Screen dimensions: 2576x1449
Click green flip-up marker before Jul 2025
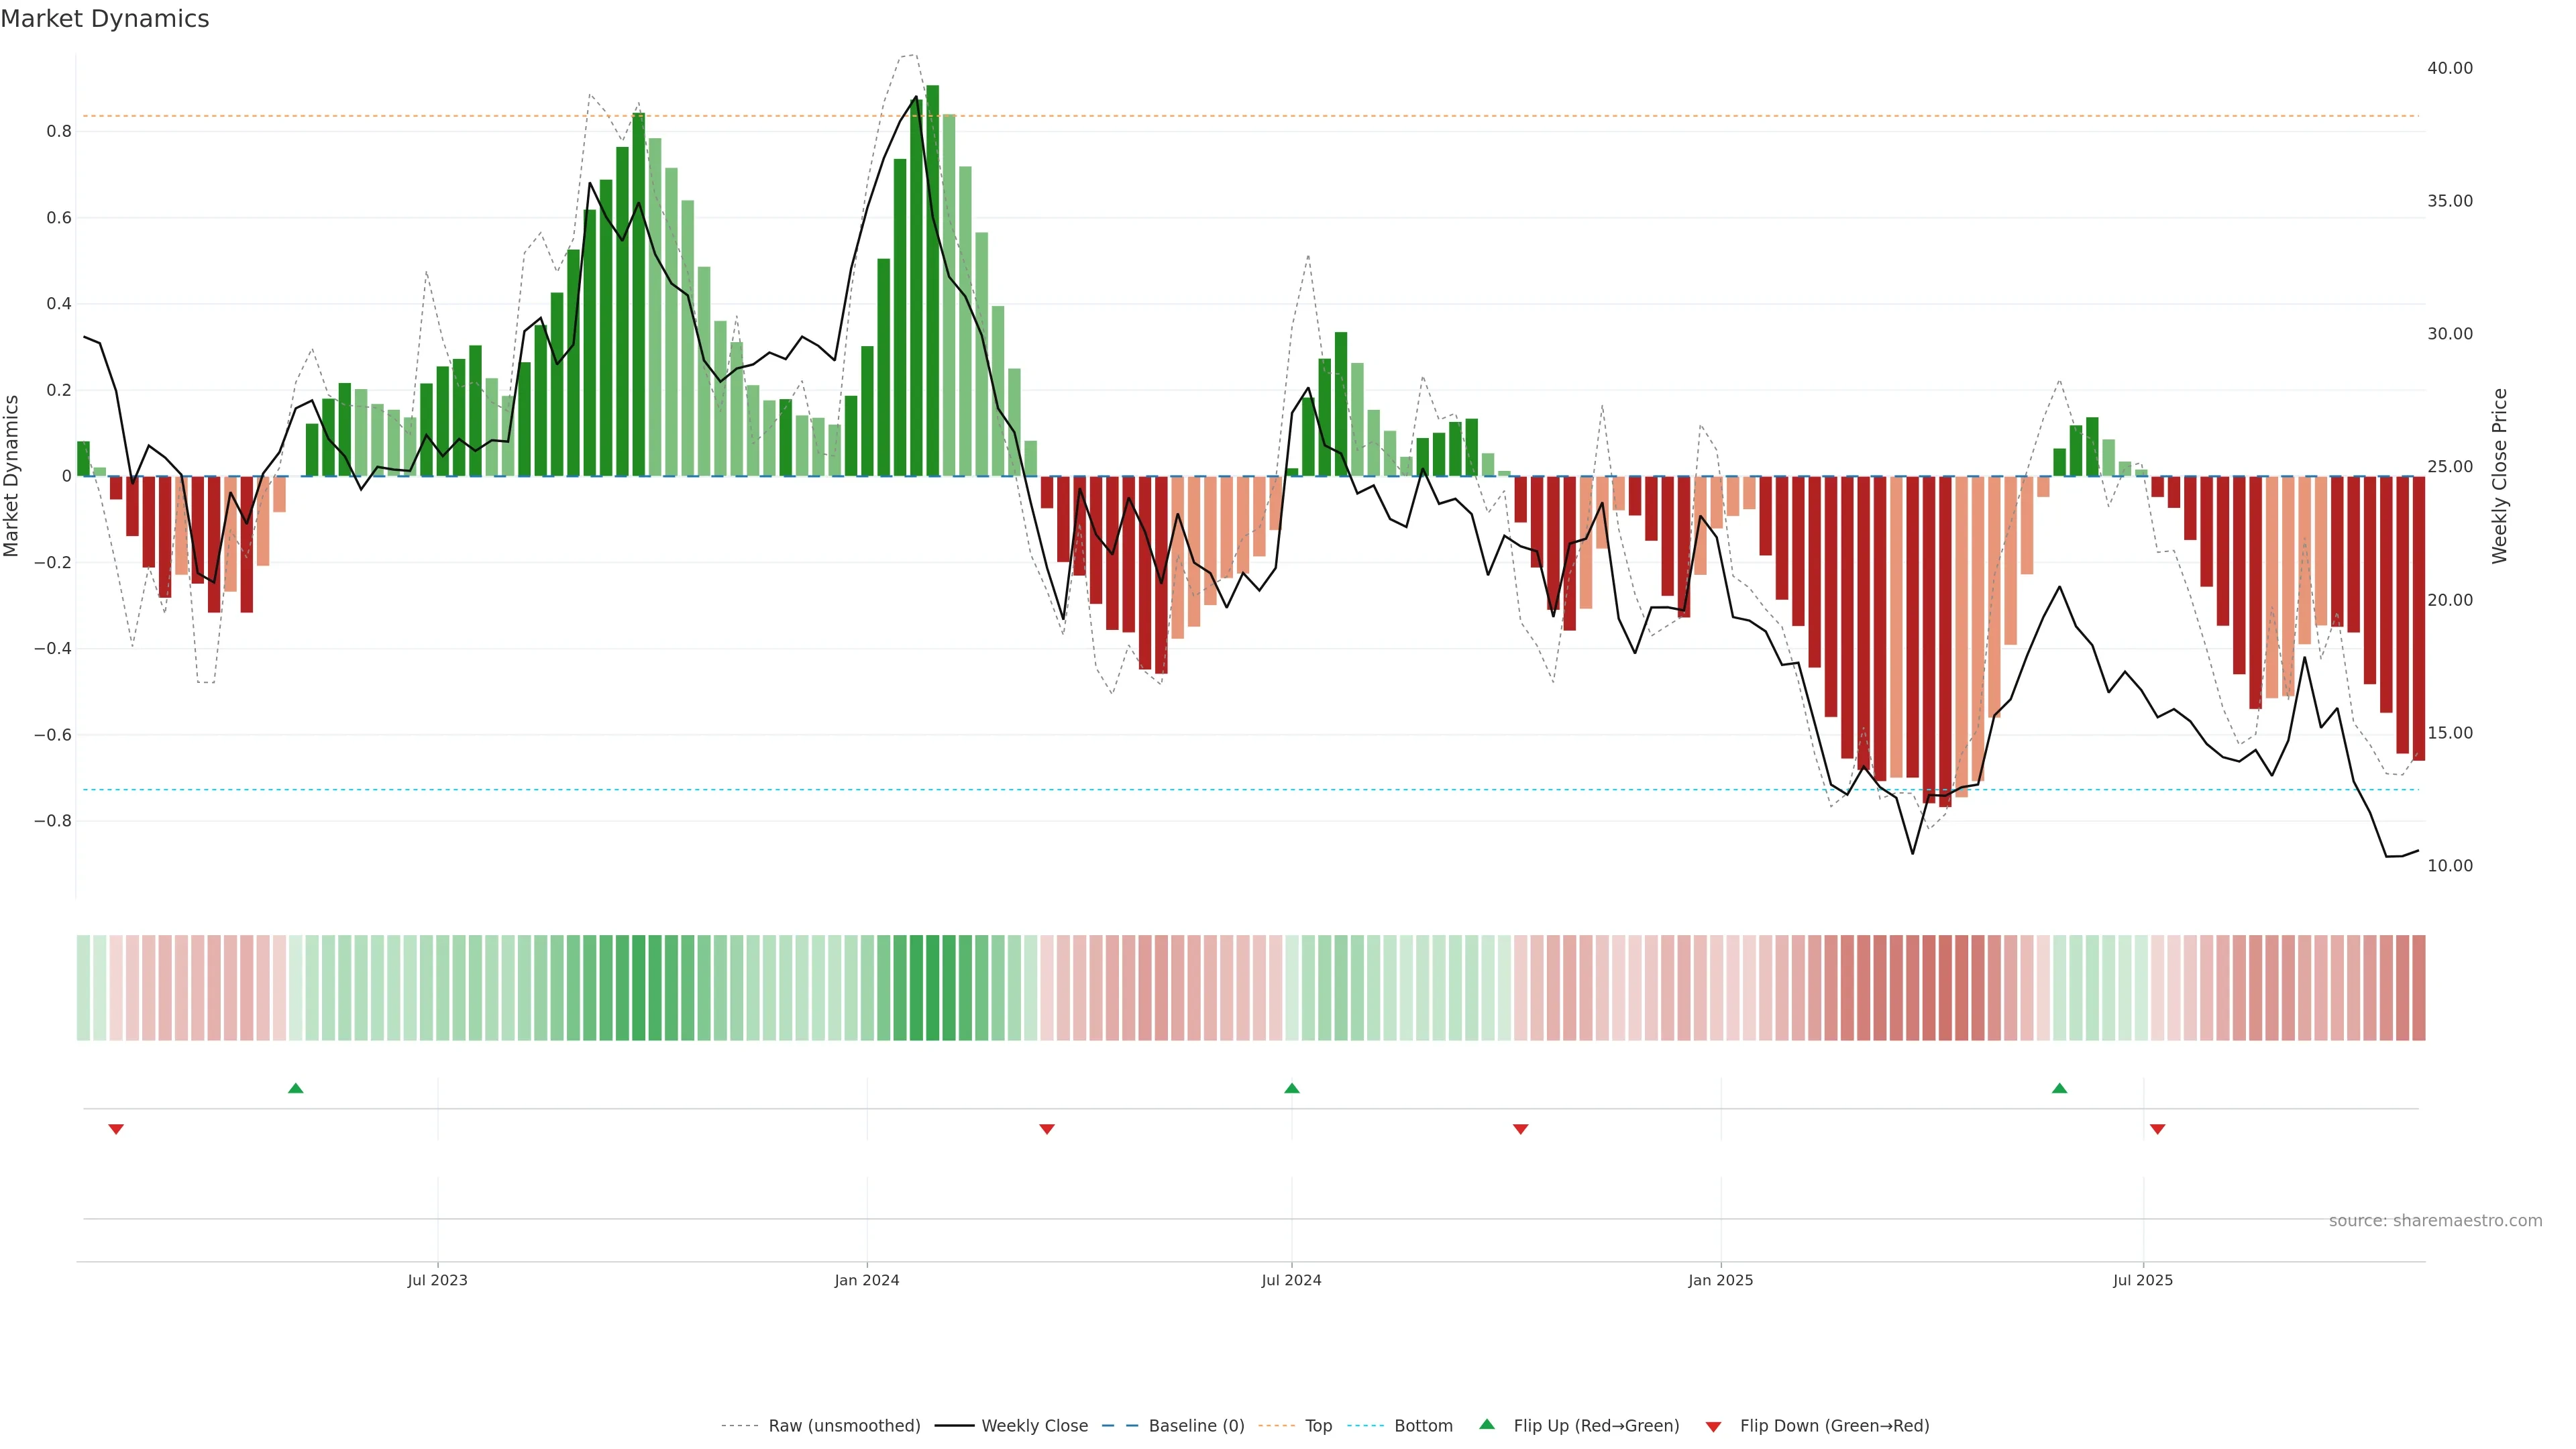tap(2059, 1088)
